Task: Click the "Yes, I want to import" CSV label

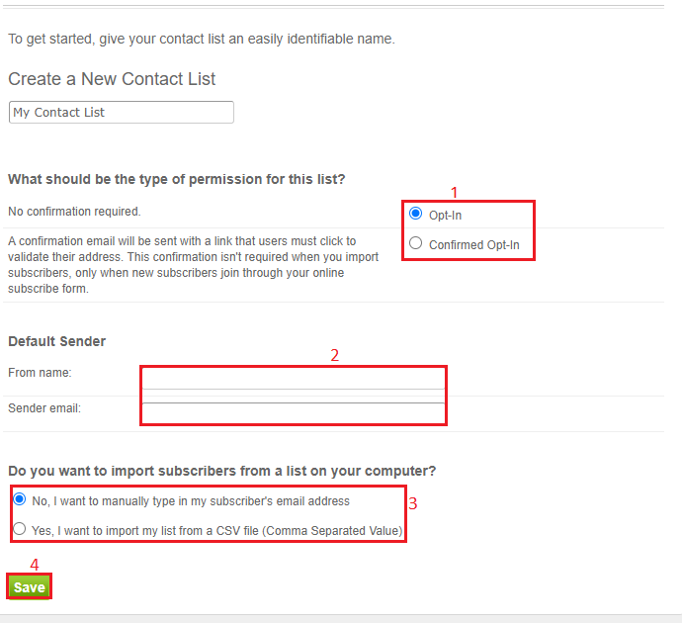Action: point(216,531)
